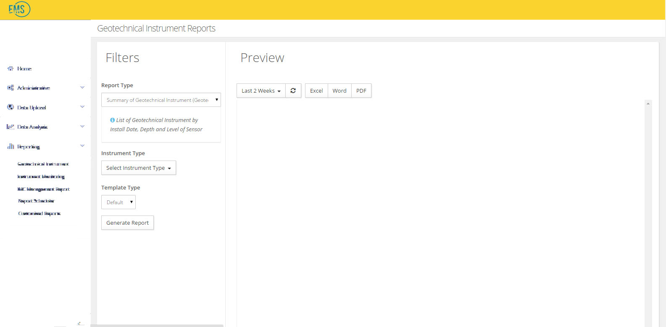Open the Template Type Default dropdown
The image size is (666, 327).
point(118,202)
